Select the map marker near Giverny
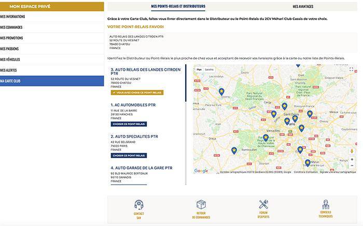The image size is (363, 226). [x=221, y=92]
